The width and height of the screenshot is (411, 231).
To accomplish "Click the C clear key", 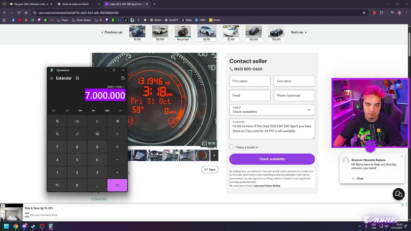I will [97, 121].
